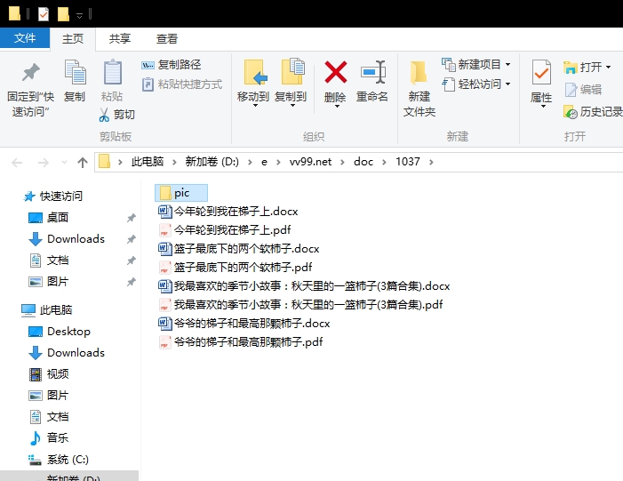
Task: Open the File (文件) menu
Action: coord(25,38)
